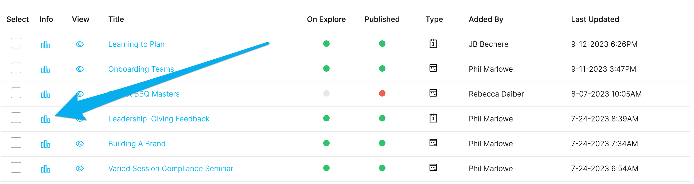Open the Leadership: Giving Feedback link
The image size is (694, 184).
point(159,119)
